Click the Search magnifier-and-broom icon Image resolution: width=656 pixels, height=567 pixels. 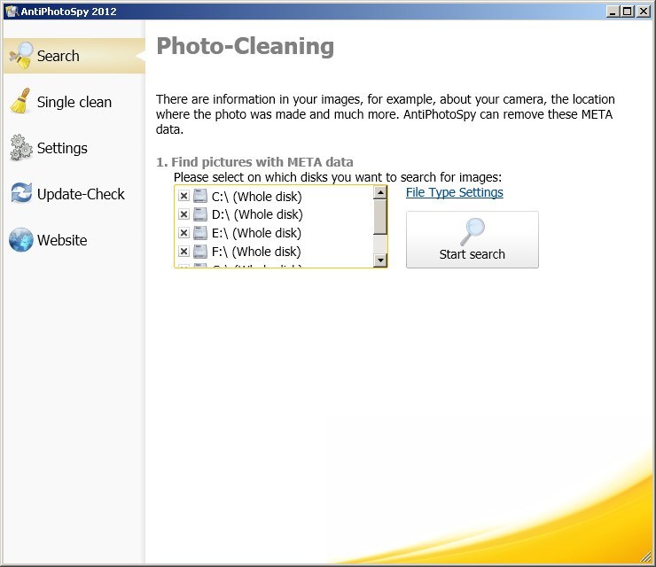[21, 56]
